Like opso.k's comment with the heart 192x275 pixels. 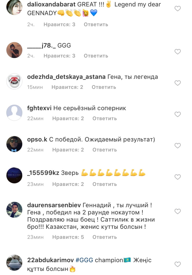point(177,145)
